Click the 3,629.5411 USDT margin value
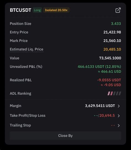The image size is (131, 150). 100,106
